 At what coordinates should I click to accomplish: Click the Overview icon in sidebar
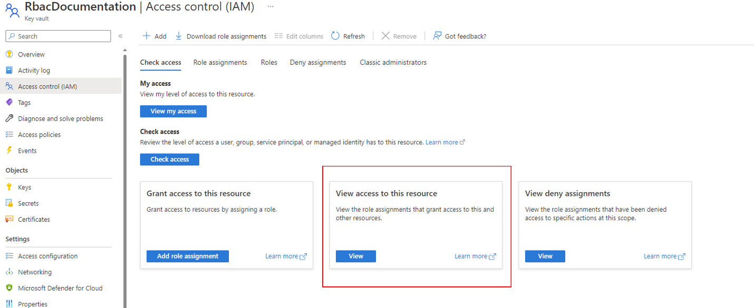[x=9, y=54]
